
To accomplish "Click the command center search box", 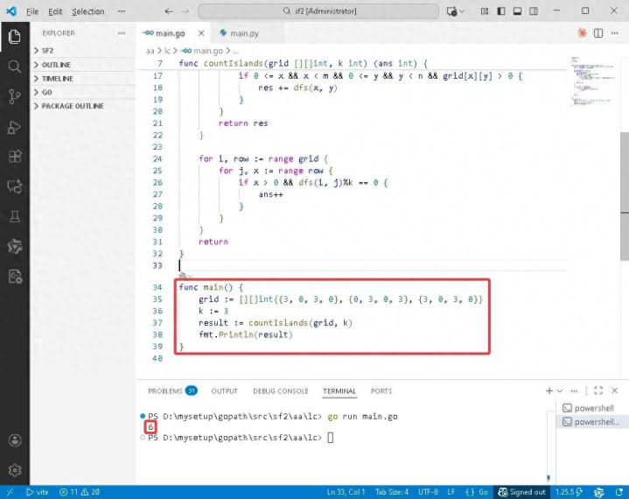I will [x=318, y=11].
